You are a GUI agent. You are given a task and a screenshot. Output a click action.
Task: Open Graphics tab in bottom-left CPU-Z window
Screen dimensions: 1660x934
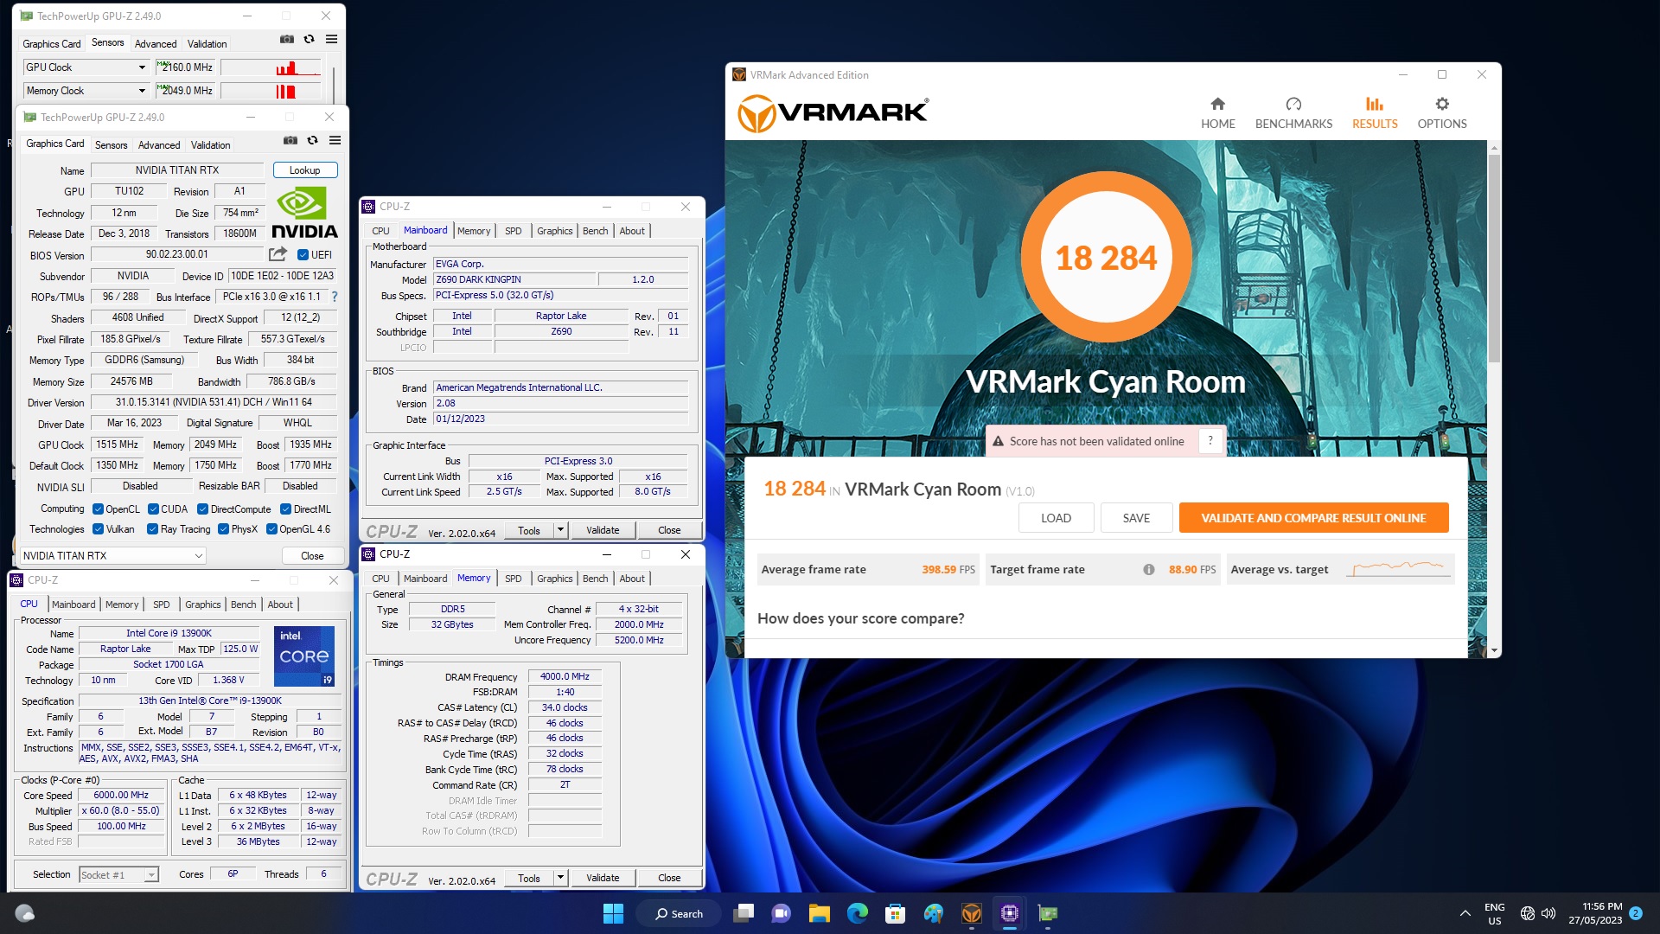tap(203, 605)
